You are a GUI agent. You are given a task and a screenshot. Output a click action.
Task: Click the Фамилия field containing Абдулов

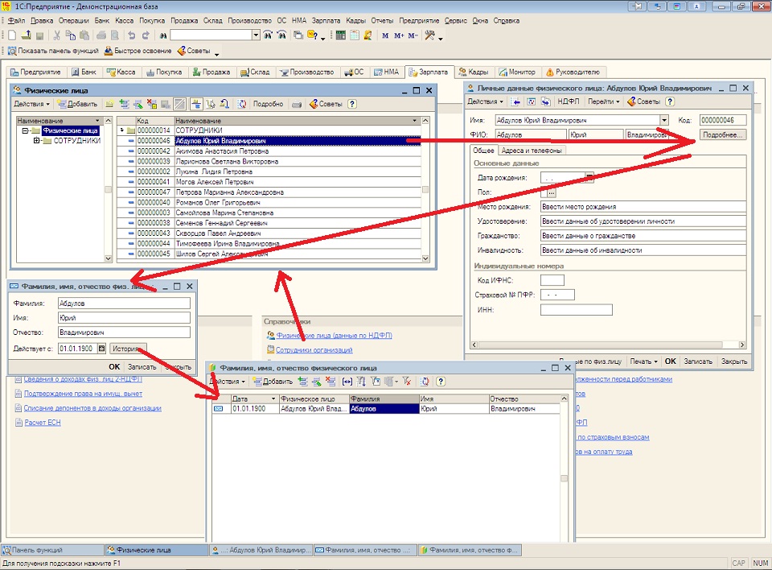click(124, 304)
